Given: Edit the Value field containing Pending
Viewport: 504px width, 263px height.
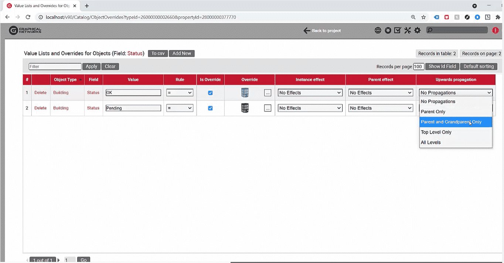Looking at the screenshot, I should (133, 108).
